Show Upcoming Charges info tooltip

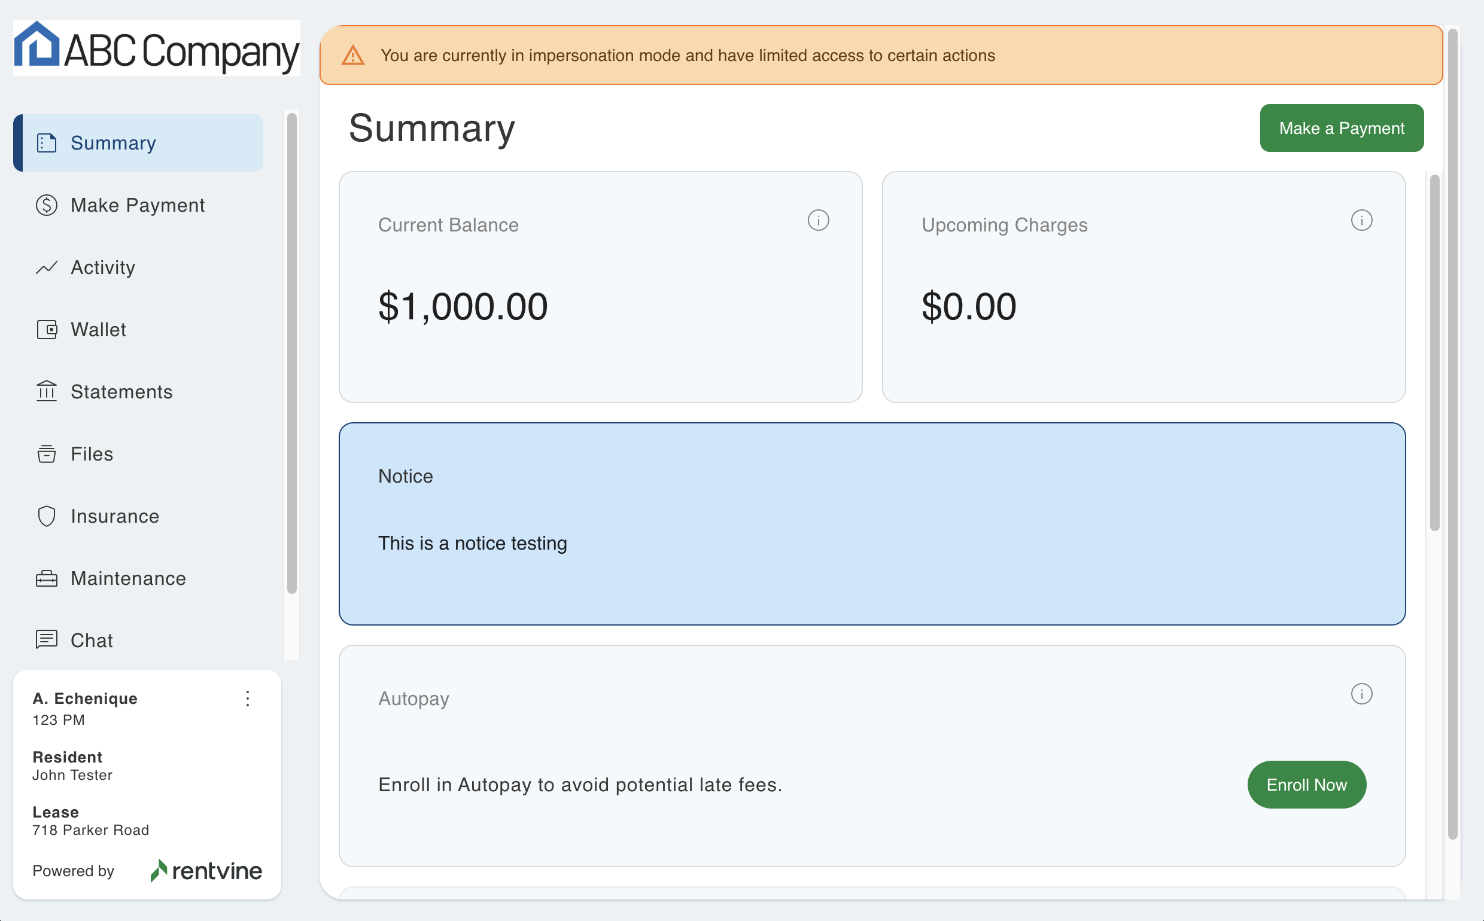[x=1361, y=221]
